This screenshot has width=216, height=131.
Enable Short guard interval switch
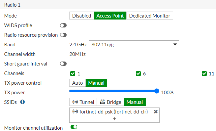(x=63, y=64)
